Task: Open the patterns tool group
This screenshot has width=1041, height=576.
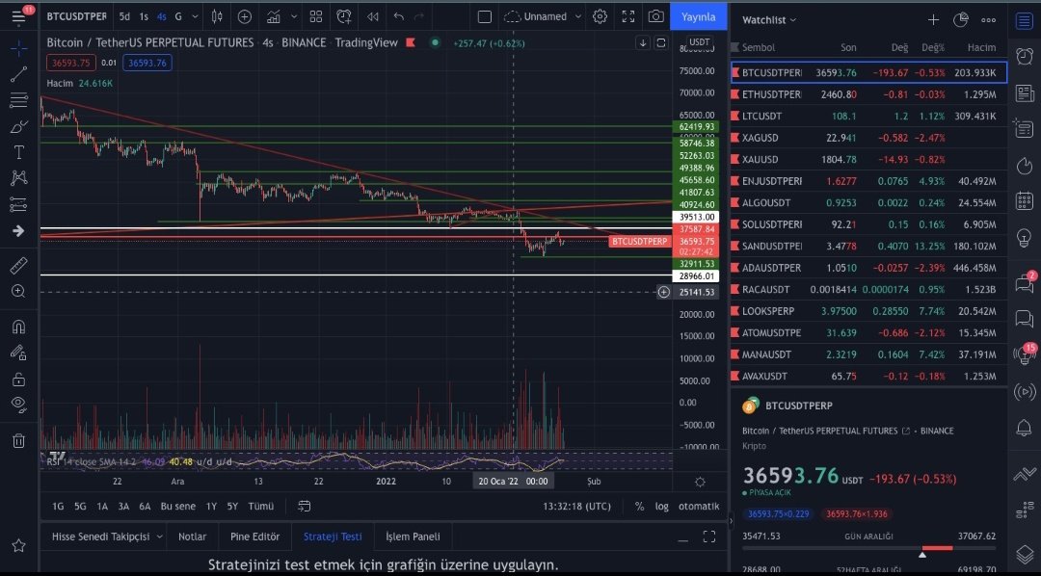Action: pyautogui.click(x=18, y=178)
